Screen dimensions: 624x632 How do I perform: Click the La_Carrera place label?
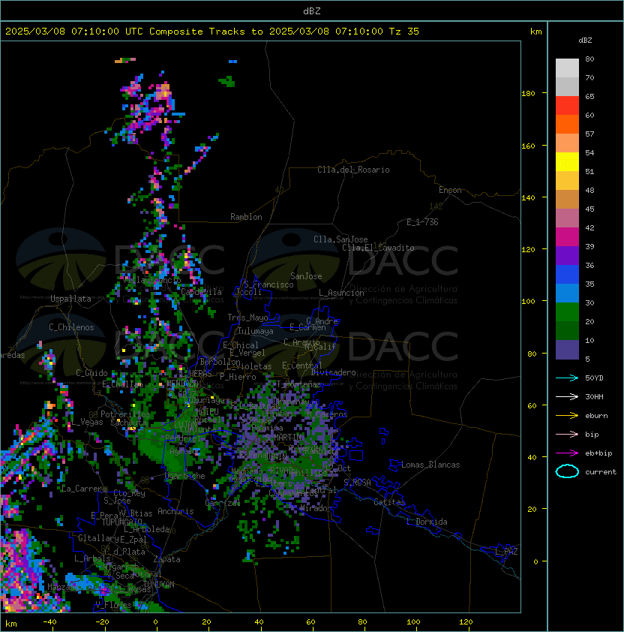[85, 489]
